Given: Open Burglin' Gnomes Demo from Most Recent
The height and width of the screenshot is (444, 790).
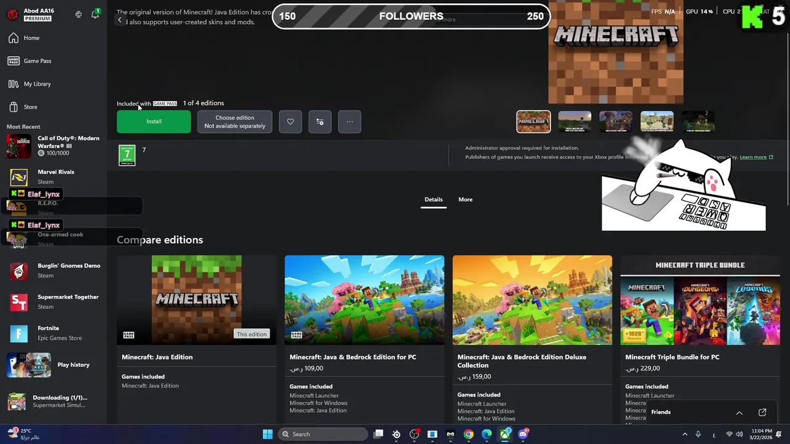Looking at the screenshot, I should coord(54,271).
